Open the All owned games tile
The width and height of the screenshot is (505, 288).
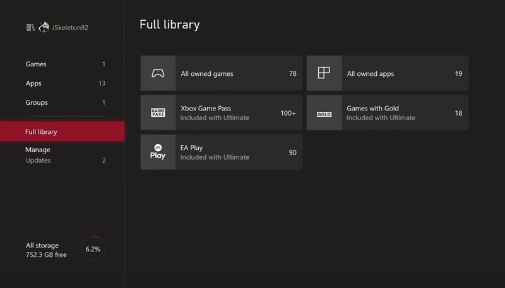(x=222, y=73)
